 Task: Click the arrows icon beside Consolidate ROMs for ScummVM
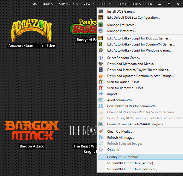click(101, 106)
